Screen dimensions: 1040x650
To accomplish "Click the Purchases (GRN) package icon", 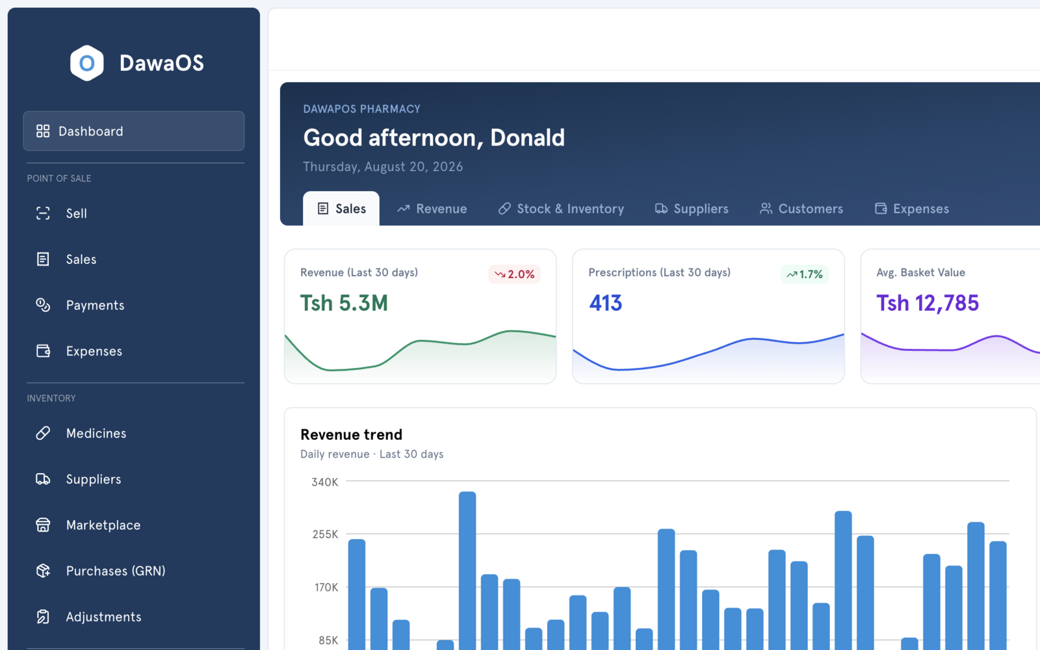I will click(x=43, y=571).
